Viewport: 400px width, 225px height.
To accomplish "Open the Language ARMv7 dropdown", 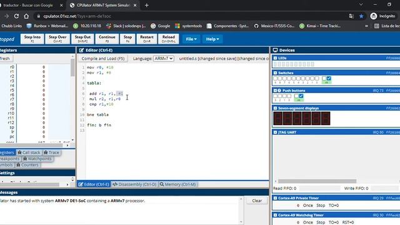I will [x=164, y=58].
